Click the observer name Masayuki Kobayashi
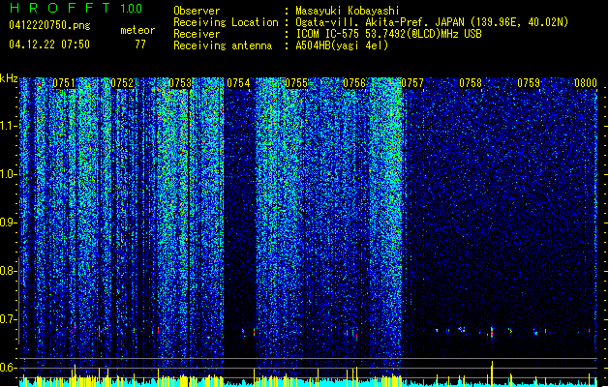This screenshot has width=609, height=387. point(348,11)
